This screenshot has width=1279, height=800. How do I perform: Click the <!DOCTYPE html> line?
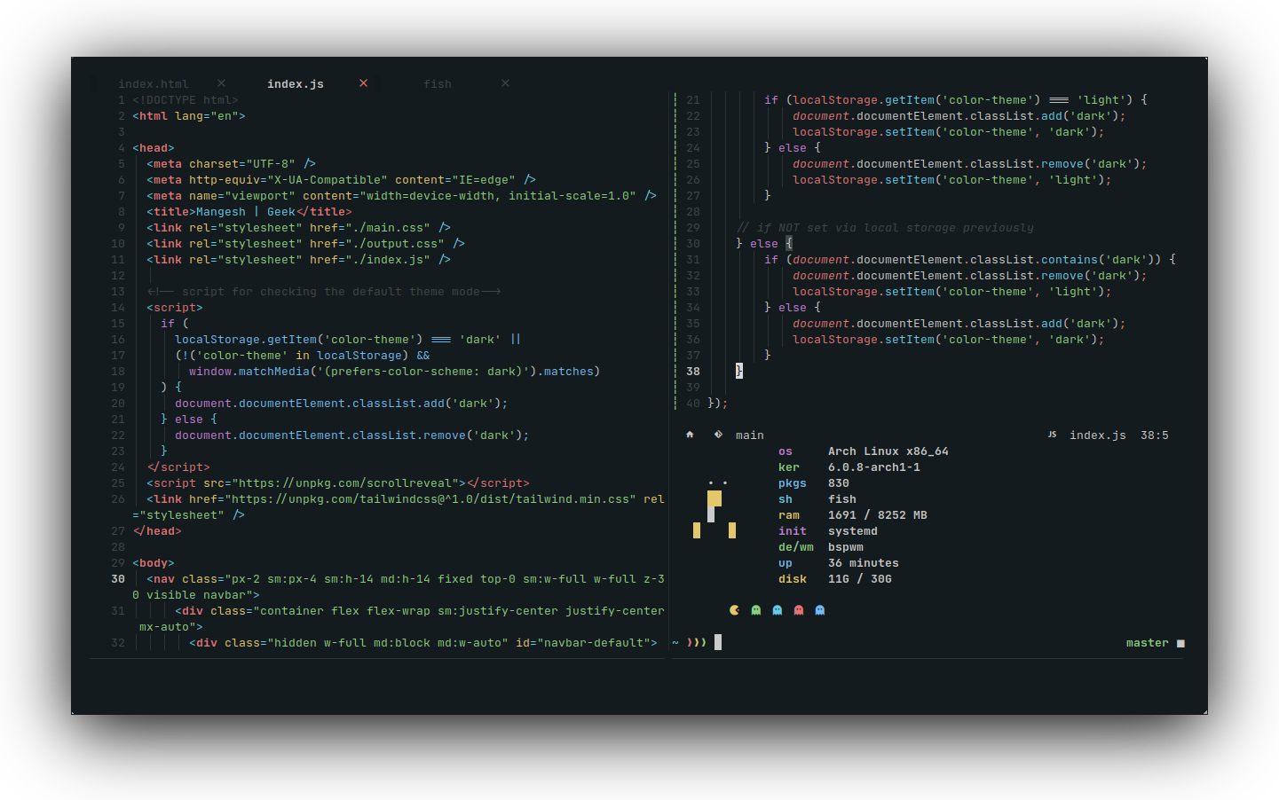click(x=186, y=100)
